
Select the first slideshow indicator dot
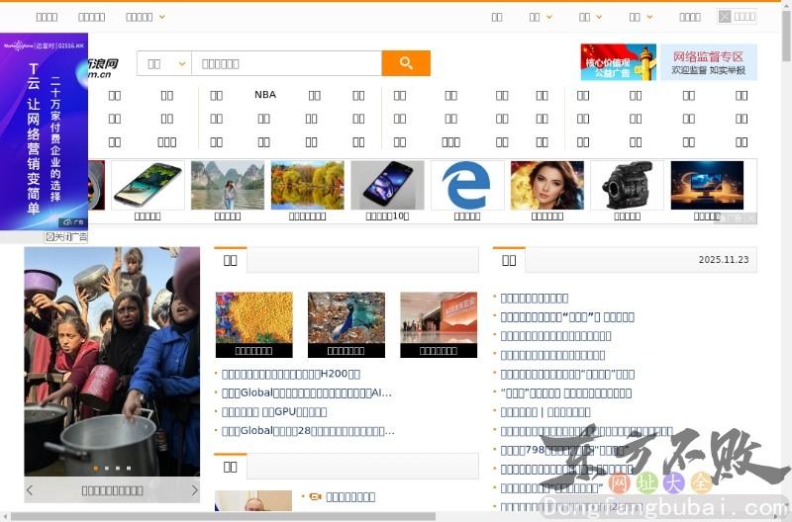[95, 468]
